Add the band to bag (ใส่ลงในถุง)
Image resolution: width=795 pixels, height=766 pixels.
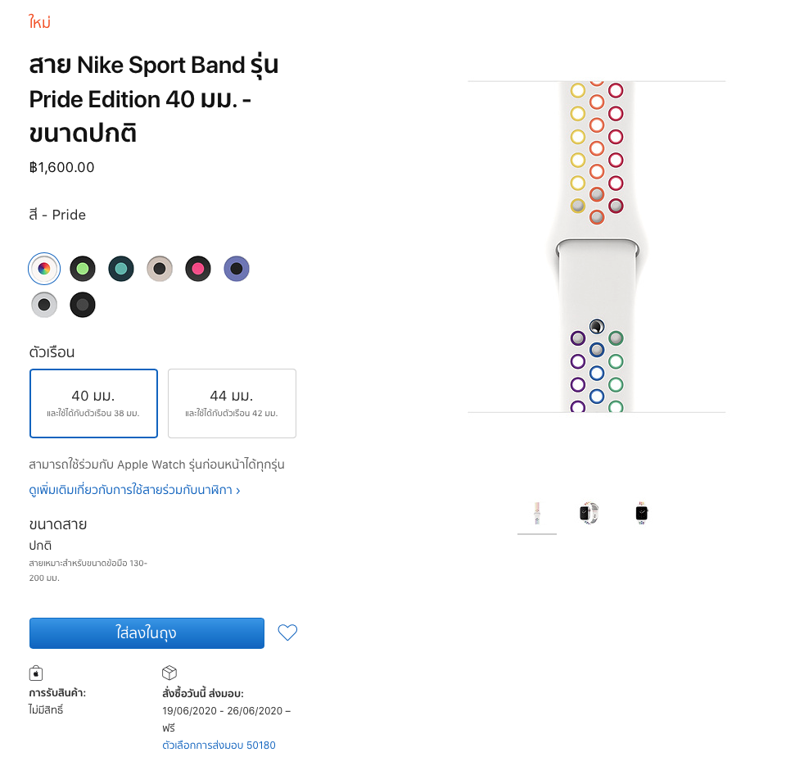point(147,633)
